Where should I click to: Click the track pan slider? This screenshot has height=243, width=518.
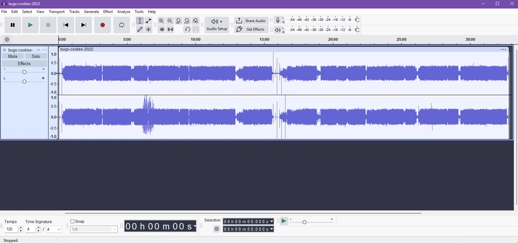24,81
